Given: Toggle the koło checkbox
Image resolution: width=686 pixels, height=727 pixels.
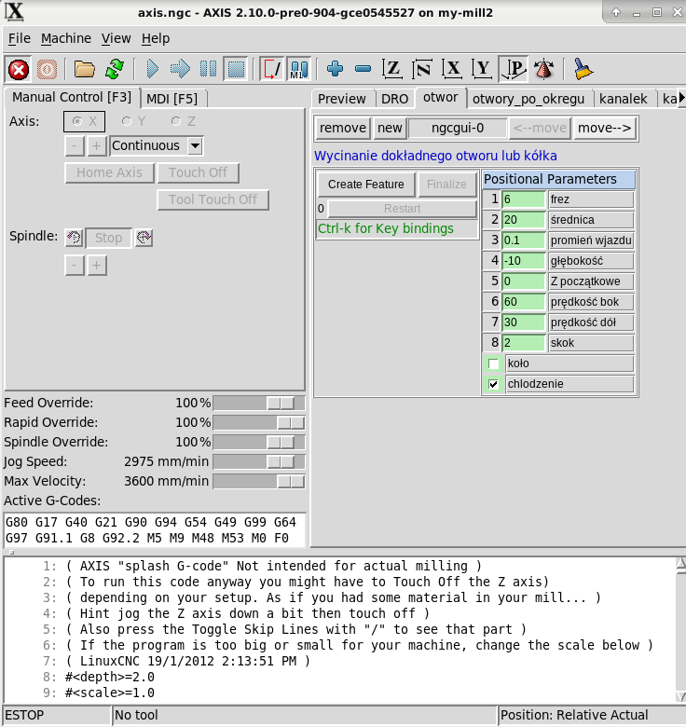Looking at the screenshot, I should point(493,363).
